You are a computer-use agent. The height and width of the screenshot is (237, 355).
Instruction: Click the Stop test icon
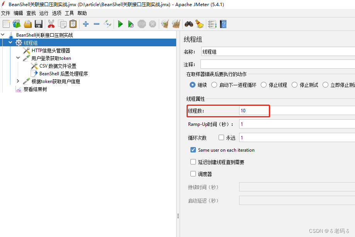click(141, 24)
